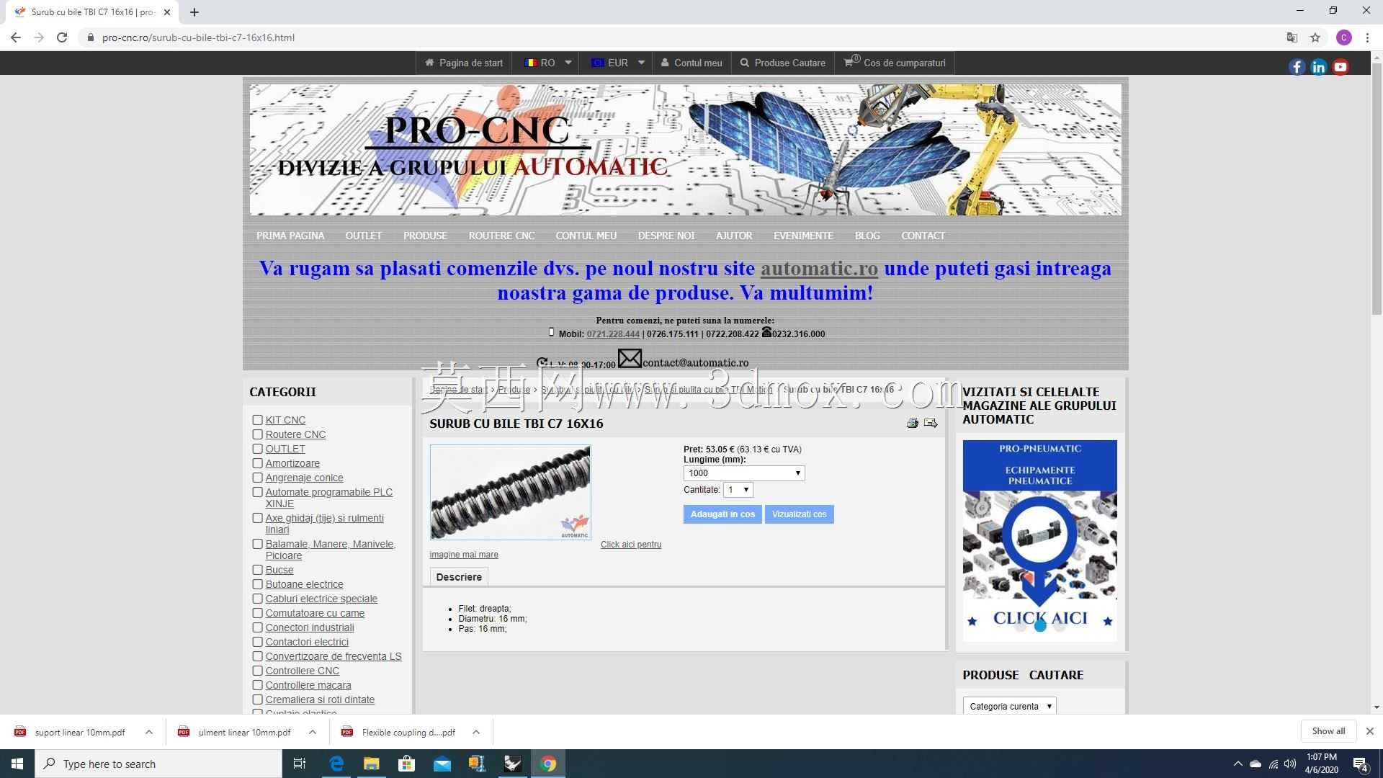Launch Microsoft Edge from the taskbar
This screenshot has width=1383, height=778.
click(336, 764)
